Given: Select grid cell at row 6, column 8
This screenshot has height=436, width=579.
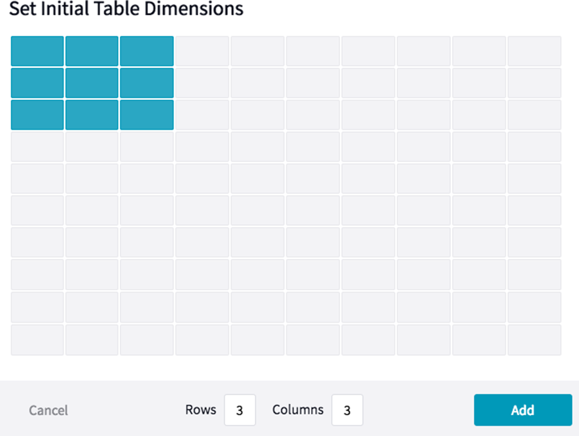Looking at the screenshot, I should point(424,211).
